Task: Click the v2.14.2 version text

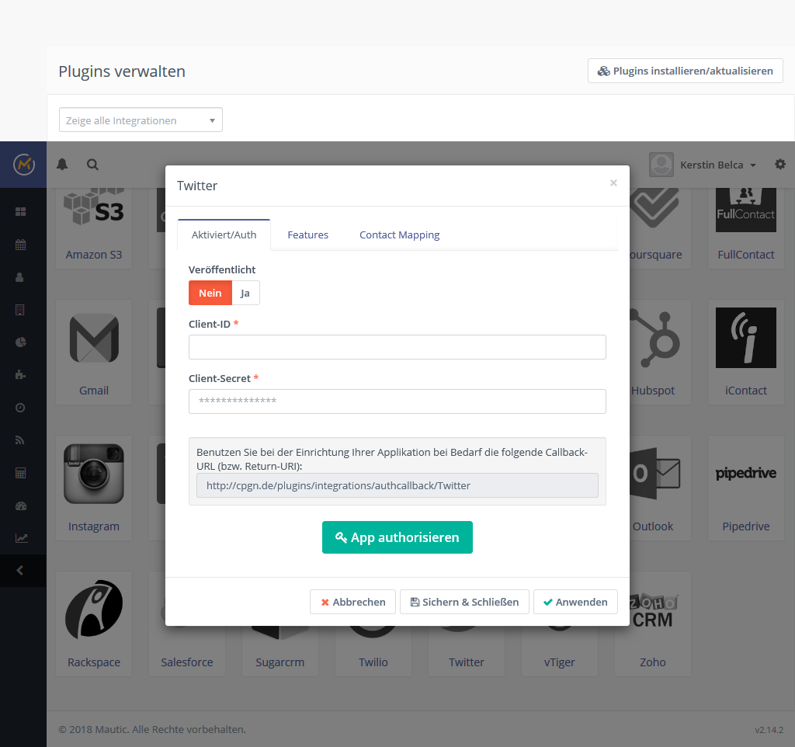Action: click(x=769, y=730)
